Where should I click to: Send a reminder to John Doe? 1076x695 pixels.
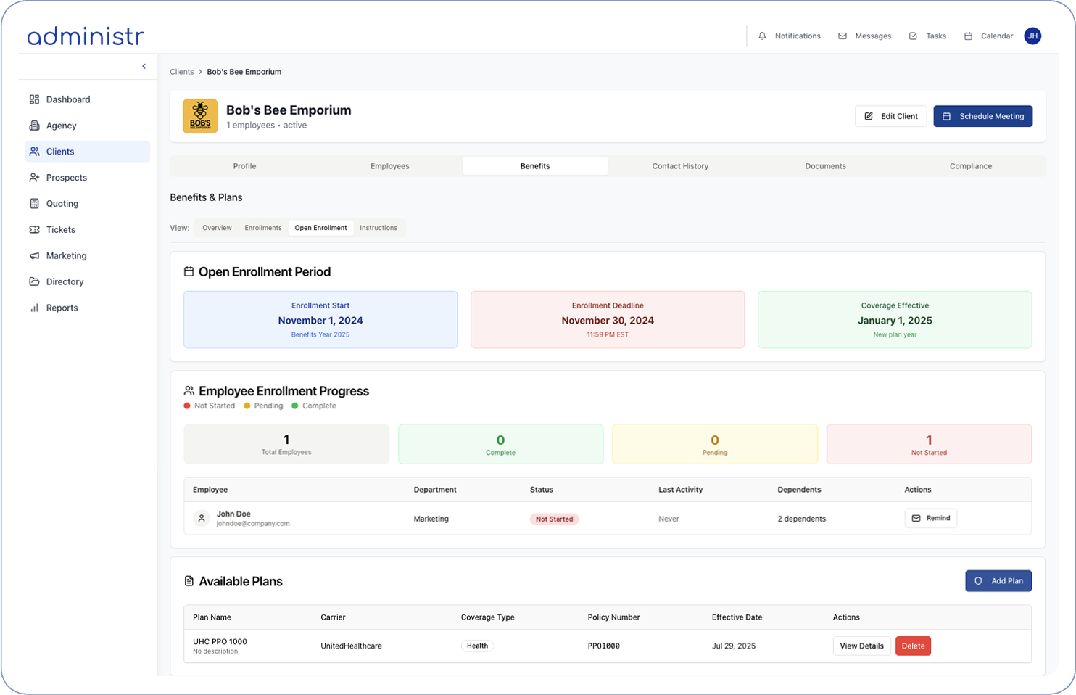[x=930, y=518]
